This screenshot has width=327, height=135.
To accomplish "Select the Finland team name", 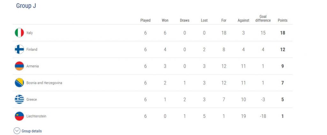I will coord(32,50).
